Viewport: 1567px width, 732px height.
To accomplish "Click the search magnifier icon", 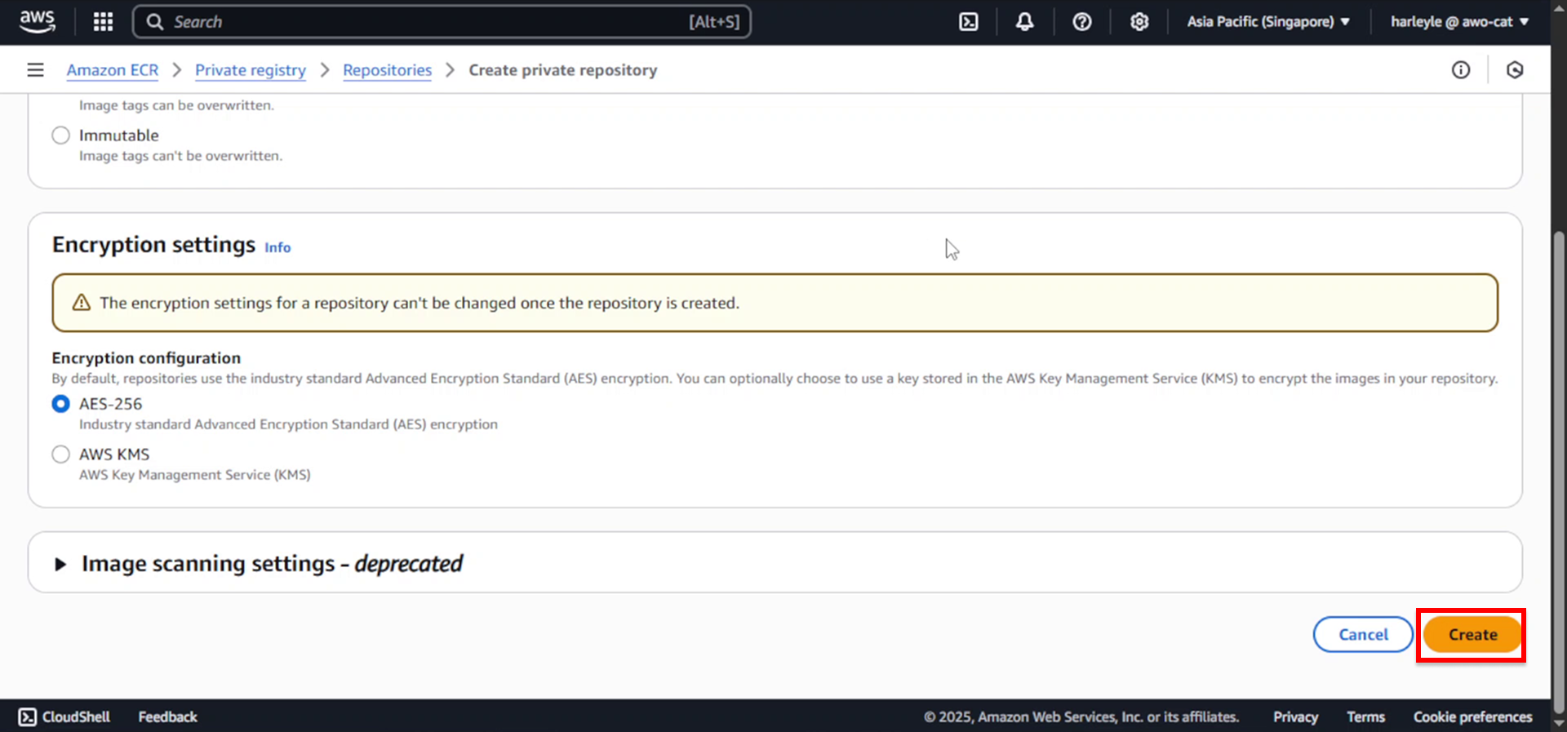I will 155,22.
